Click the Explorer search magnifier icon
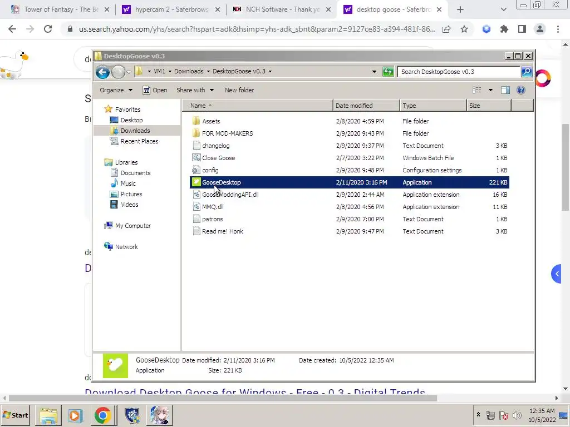Image resolution: width=570 pixels, height=427 pixels. click(527, 72)
